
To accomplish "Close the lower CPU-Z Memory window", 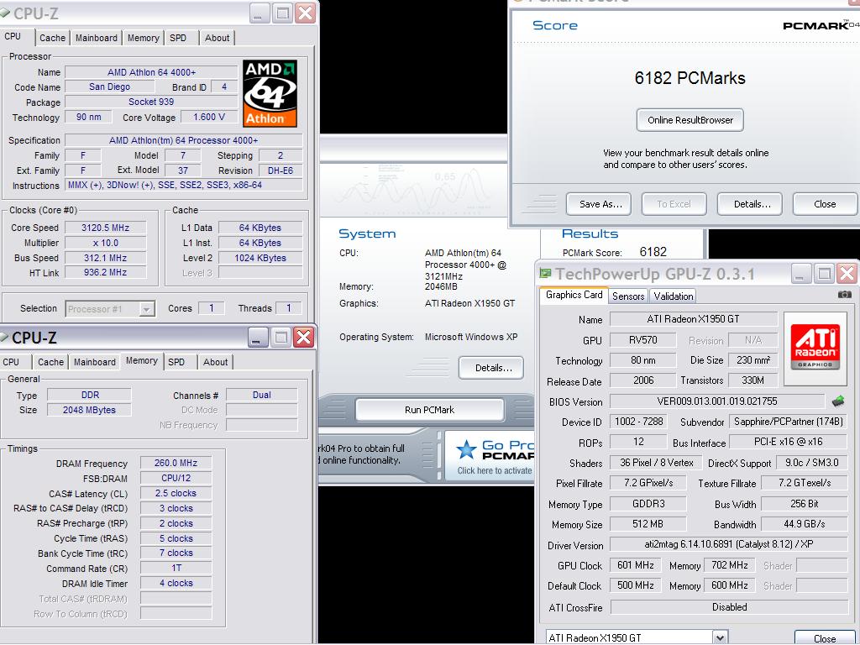I will [x=303, y=338].
